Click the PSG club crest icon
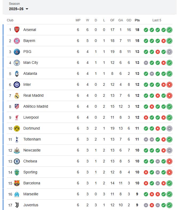 pyautogui.click(x=17, y=52)
